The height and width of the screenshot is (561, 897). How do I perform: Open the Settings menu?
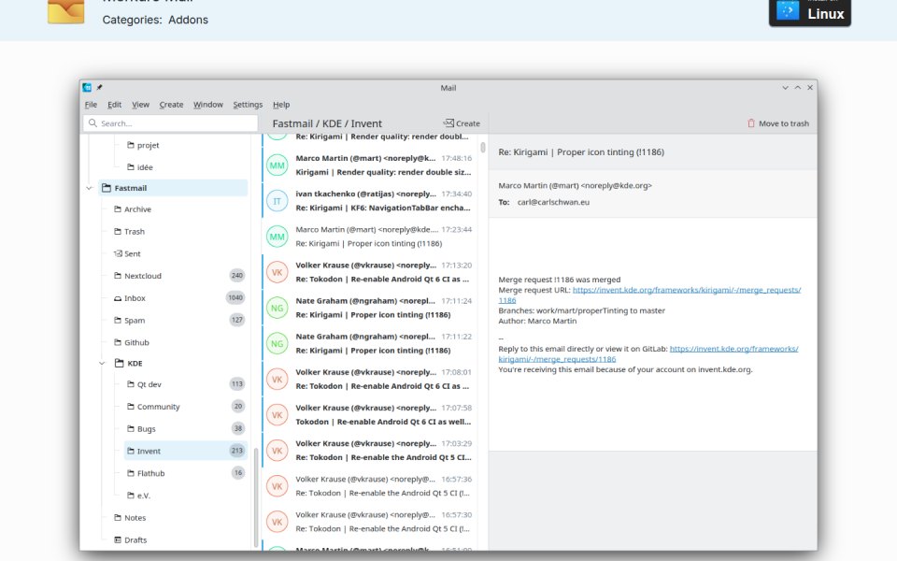point(248,105)
